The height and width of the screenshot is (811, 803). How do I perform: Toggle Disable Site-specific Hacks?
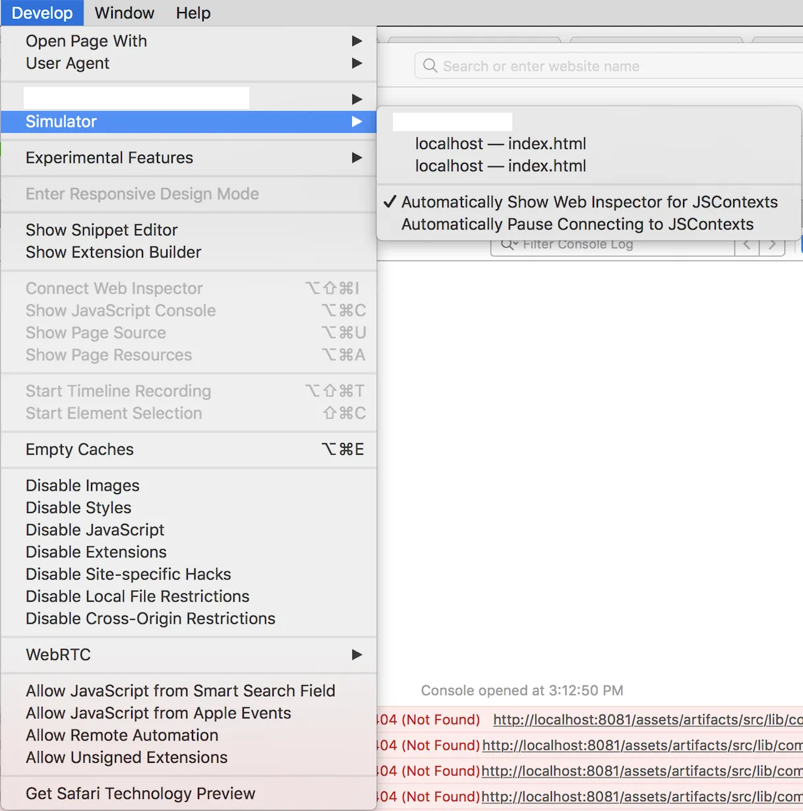point(189,574)
